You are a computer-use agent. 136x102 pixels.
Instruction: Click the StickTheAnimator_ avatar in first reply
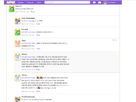pyautogui.click(x=18, y=21)
